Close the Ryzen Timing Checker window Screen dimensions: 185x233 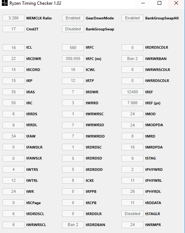176,3
